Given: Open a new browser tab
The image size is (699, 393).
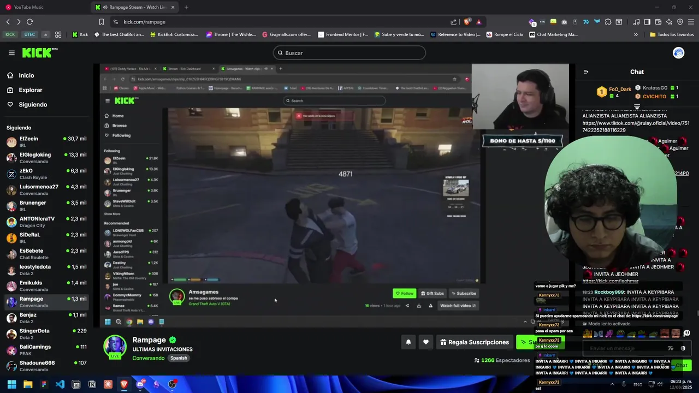Looking at the screenshot, I should pyautogui.click(x=186, y=7).
